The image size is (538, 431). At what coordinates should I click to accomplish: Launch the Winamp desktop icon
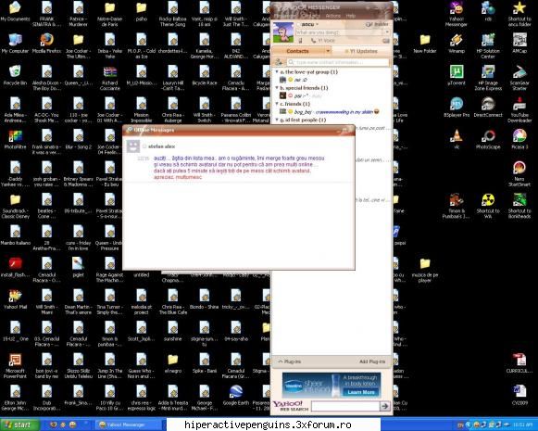click(457, 44)
